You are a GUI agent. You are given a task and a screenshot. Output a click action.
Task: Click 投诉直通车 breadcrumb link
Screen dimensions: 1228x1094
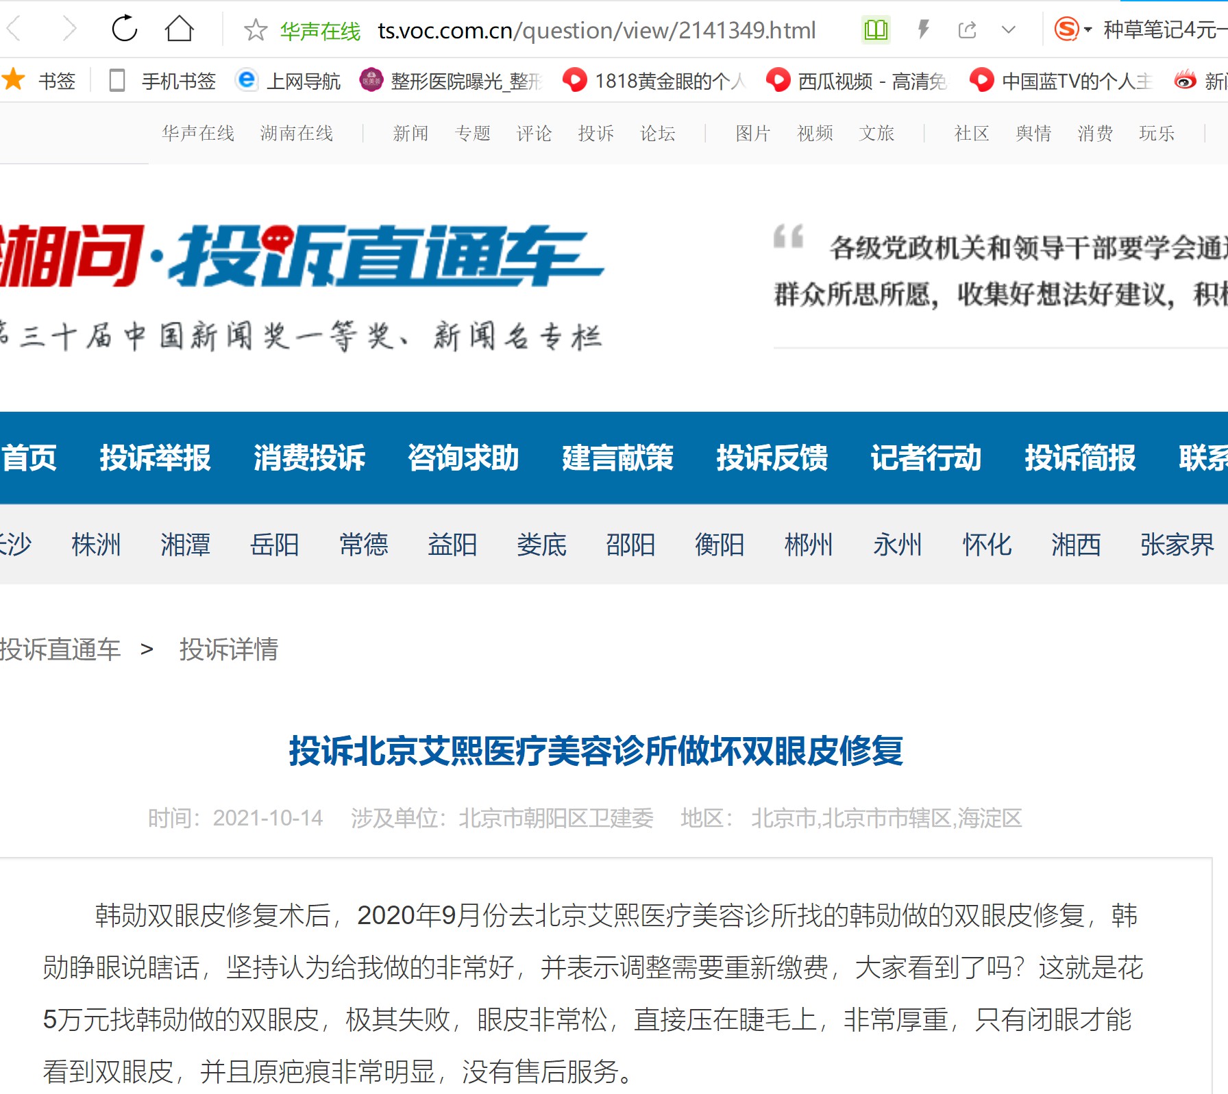click(60, 649)
